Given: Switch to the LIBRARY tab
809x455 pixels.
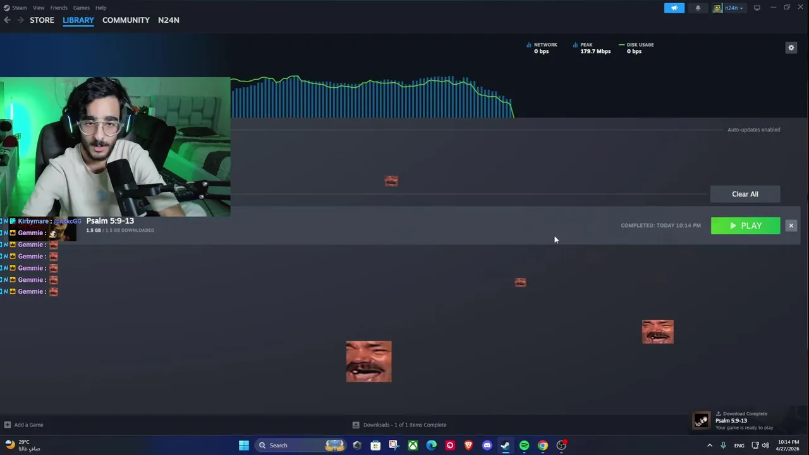Looking at the screenshot, I should coord(78,20).
